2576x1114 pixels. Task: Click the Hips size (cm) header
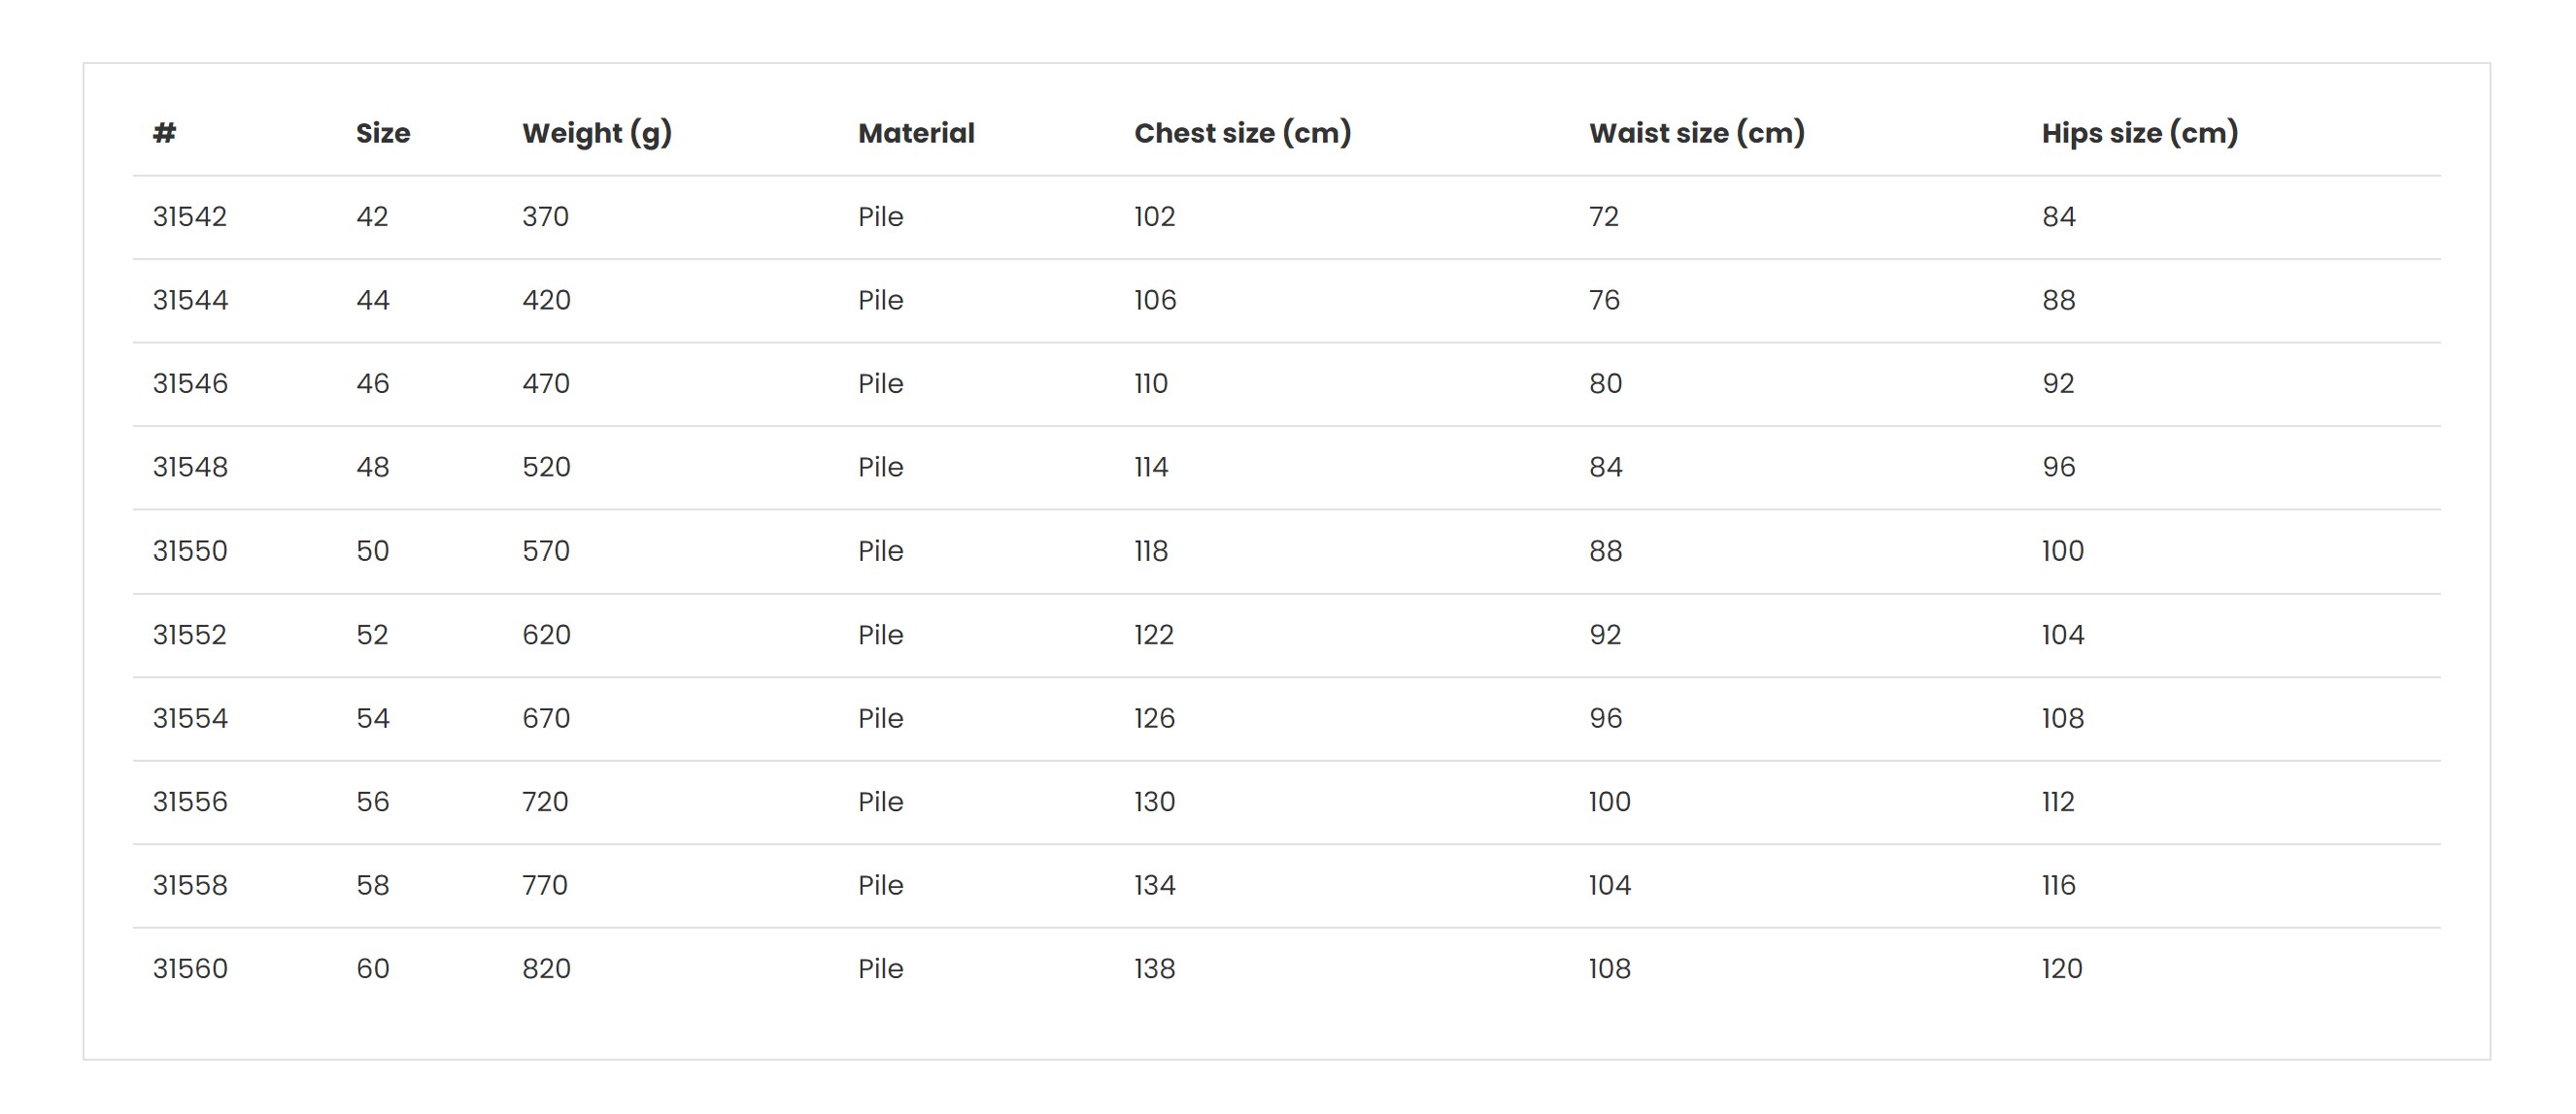(2140, 133)
